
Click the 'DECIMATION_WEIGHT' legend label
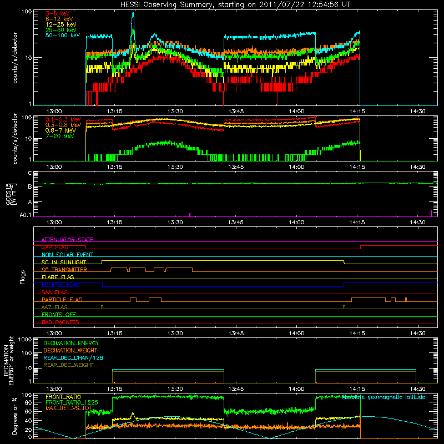coord(70,351)
